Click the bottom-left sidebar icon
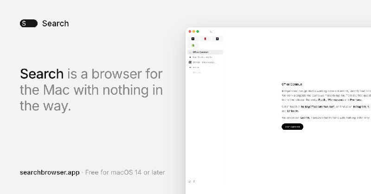 [190, 181]
